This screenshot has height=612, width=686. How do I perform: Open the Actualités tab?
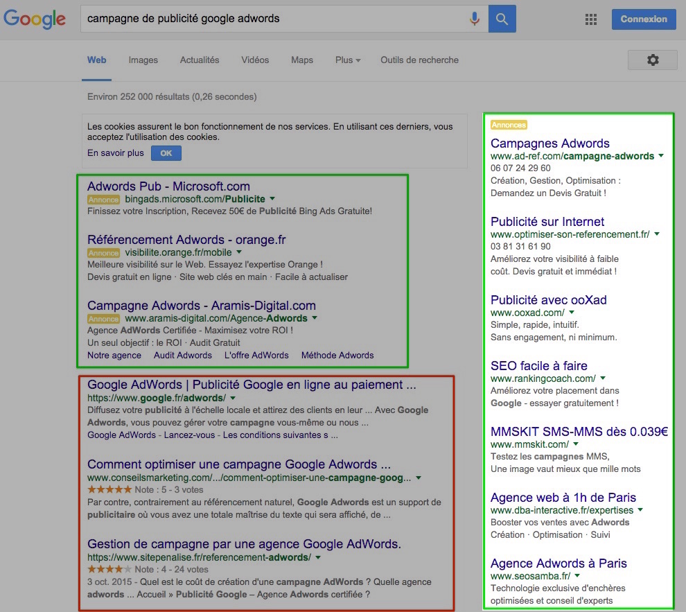[x=200, y=60]
